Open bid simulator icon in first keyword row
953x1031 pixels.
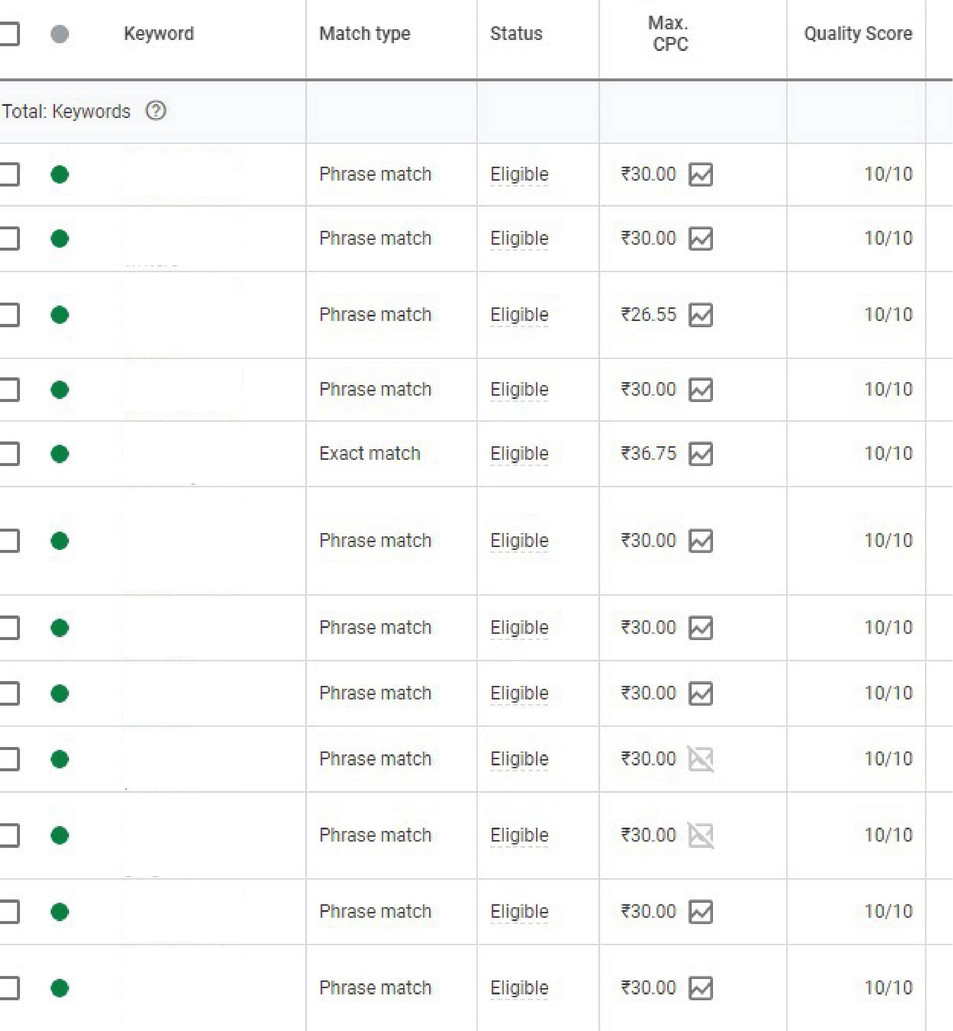[701, 175]
